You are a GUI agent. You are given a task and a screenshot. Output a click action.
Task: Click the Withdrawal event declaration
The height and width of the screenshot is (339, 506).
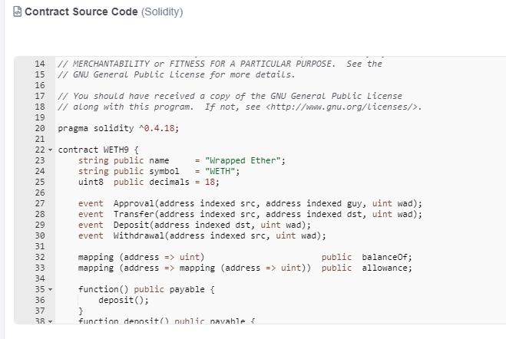pyautogui.click(x=139, y=235)
